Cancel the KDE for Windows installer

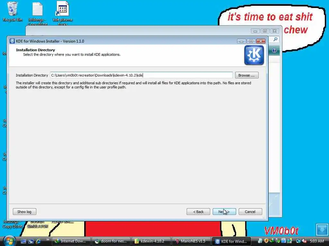(250, 211)
